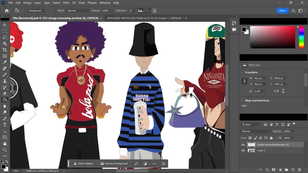Viewport: 308px width, 173px height.
Task: Toggle link width and height
Action: (x=244, y=81)
